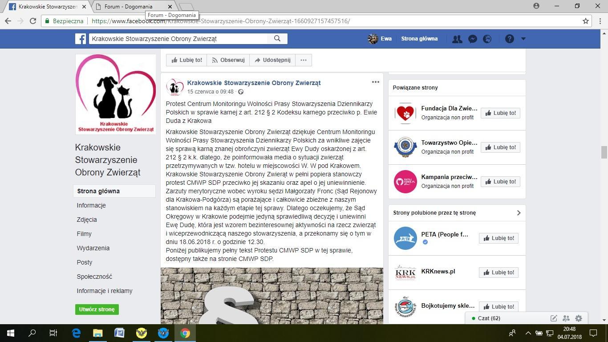Click the Utwórz stronę button
The width and height of the screenshot is (608, 342).
(97, 309)
